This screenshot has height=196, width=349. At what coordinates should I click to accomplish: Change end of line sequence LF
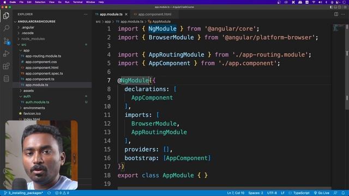[x=282, y=193]
